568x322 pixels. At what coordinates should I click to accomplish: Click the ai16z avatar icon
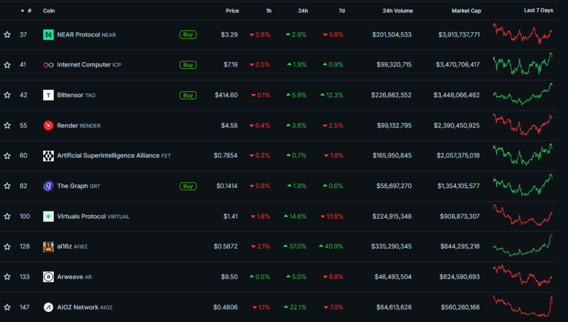48,246
